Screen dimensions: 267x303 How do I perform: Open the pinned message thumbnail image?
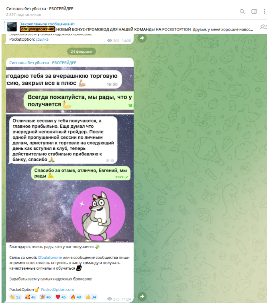(x=12, y=27)
